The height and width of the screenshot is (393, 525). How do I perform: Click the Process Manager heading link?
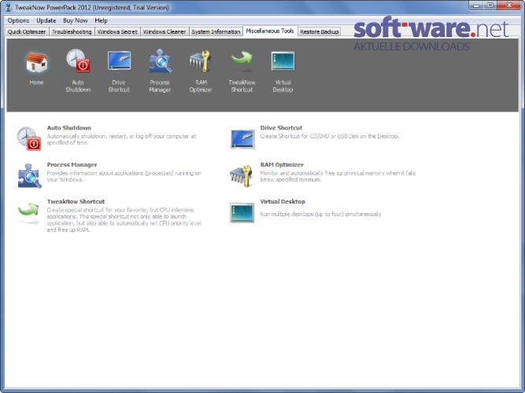pos(72,164)
